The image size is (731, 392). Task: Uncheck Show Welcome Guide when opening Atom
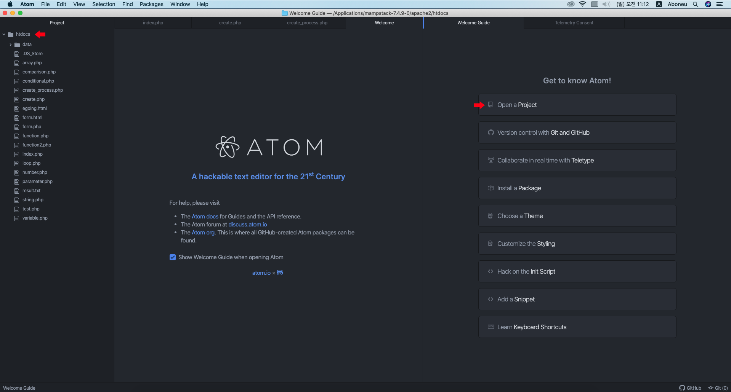173,257
